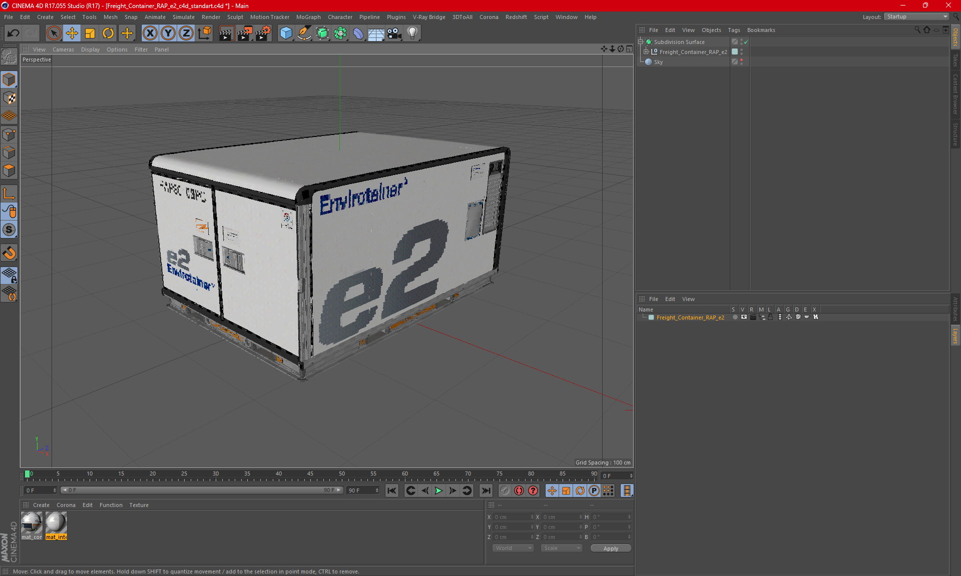Screen dimensions: 961x576
Task: Open the deformer Bend object
Action: click(358, 33)
